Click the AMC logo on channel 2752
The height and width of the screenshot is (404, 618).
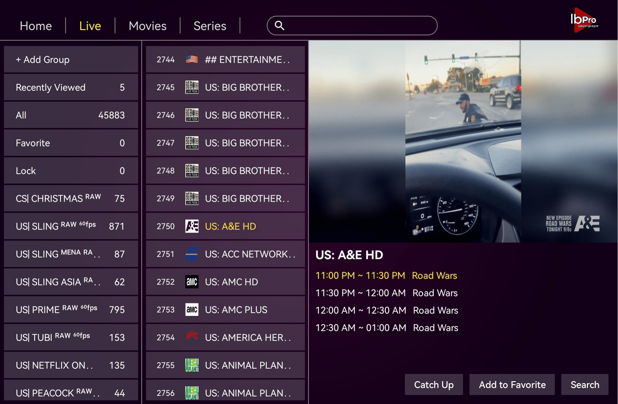[192, 282]
